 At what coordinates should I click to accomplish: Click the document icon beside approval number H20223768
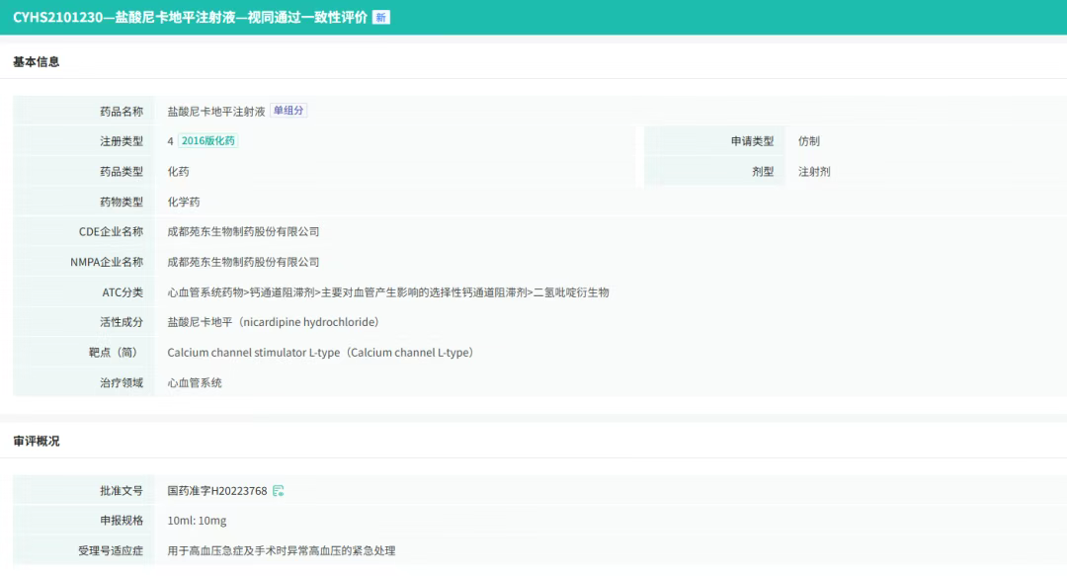(279, 491)
